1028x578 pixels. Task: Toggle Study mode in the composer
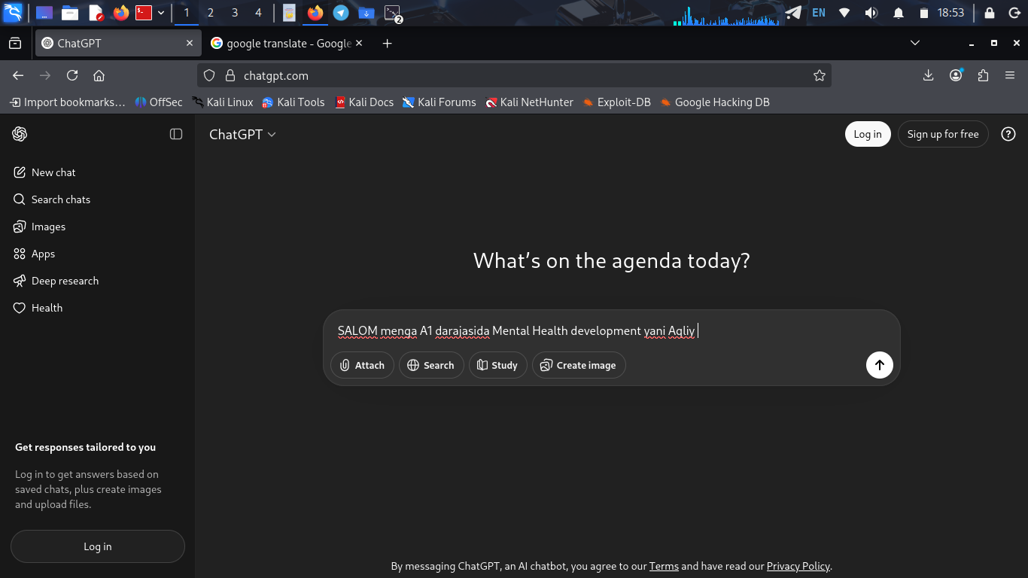point(497,365)
